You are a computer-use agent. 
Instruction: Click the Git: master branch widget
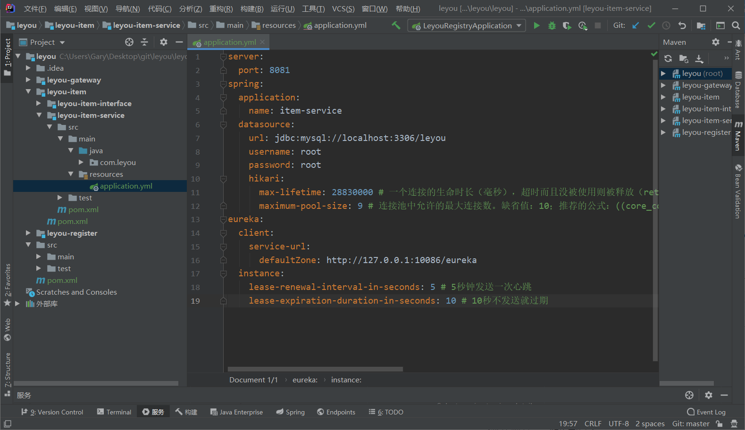(691, 424)
